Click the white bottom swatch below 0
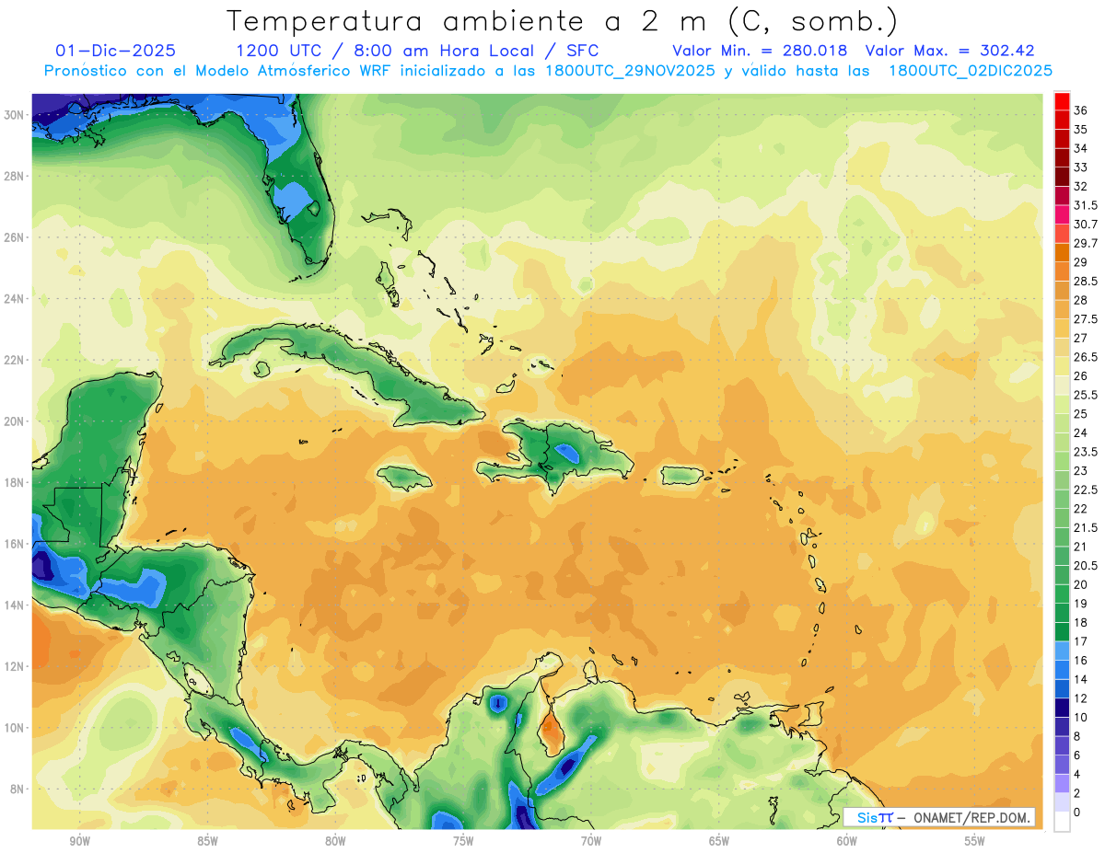Screen dimensions: 1105x853 pos(1062,822)
